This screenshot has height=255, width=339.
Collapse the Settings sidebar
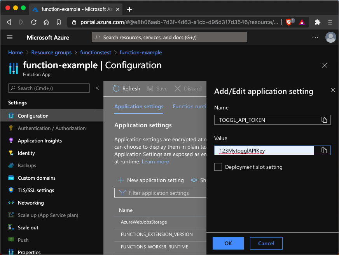(x=97, y=88)
